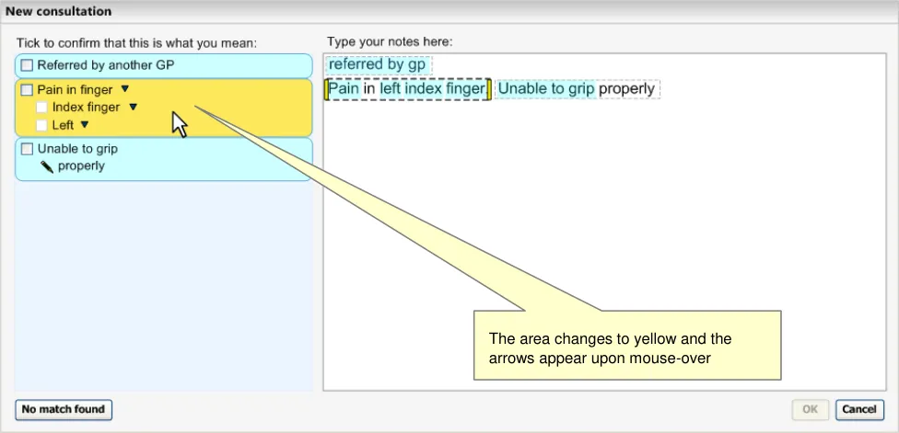Image resolution: width=899 pixels, height=433 pixels.
Task: Click the word "properly" in the notes box
Action: [627, 89]
